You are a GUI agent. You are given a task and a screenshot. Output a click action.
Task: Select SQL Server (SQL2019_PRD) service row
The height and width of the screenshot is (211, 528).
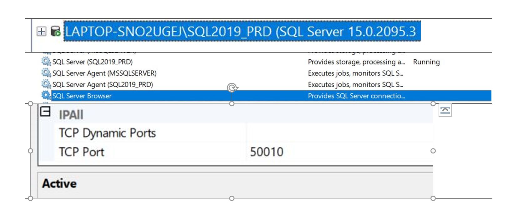coord(93,62)
